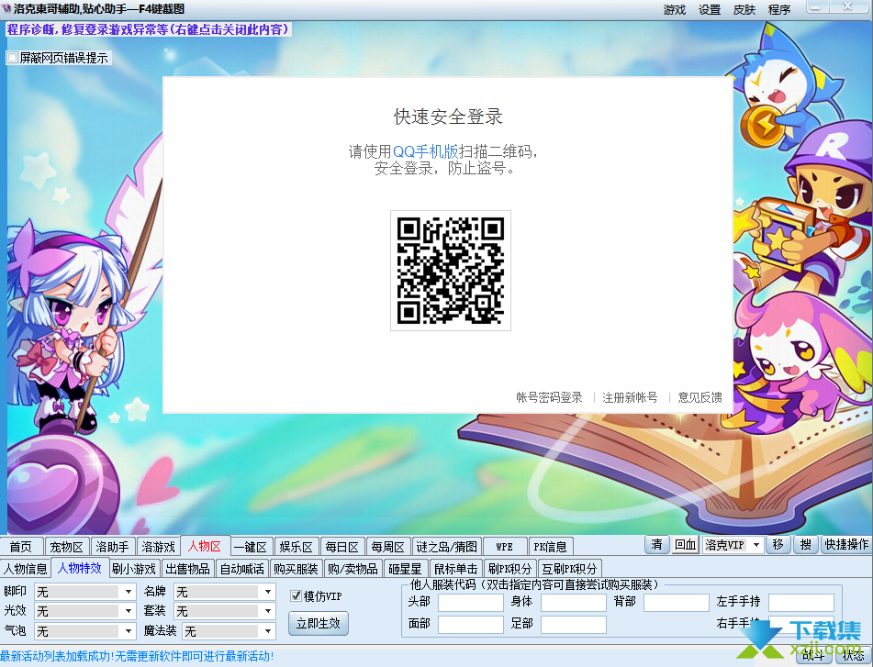Click the 程序诊断 repair banner text
Image resolution: width=873 pixels, height=667 pixels.
tap(148, 29)
